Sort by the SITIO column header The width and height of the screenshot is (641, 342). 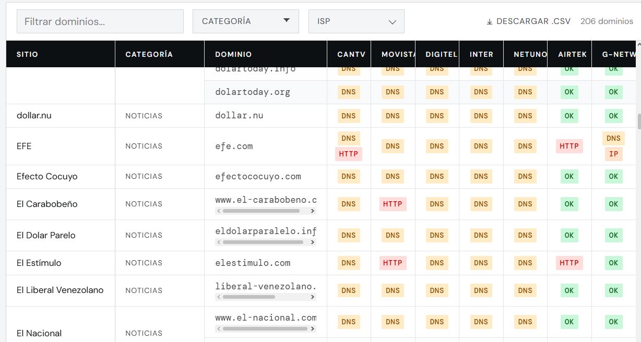[27, 54]
